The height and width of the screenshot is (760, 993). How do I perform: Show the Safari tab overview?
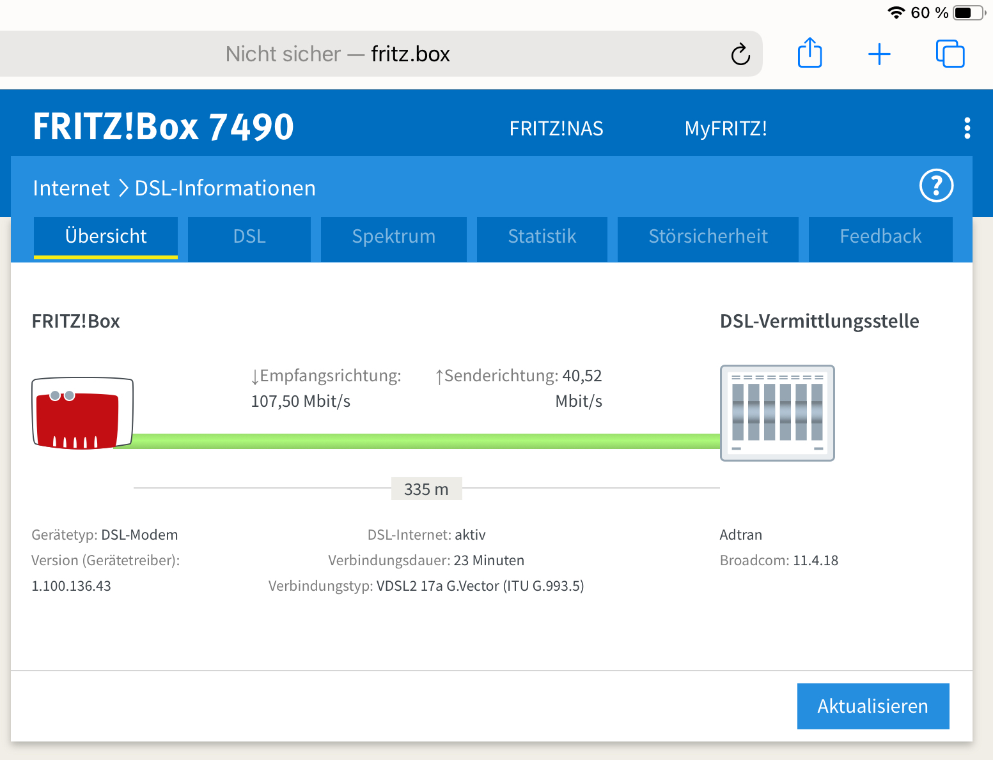[x=950, y=54]
